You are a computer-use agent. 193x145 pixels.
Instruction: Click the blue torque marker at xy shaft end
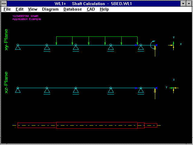(x=156, y=45)
